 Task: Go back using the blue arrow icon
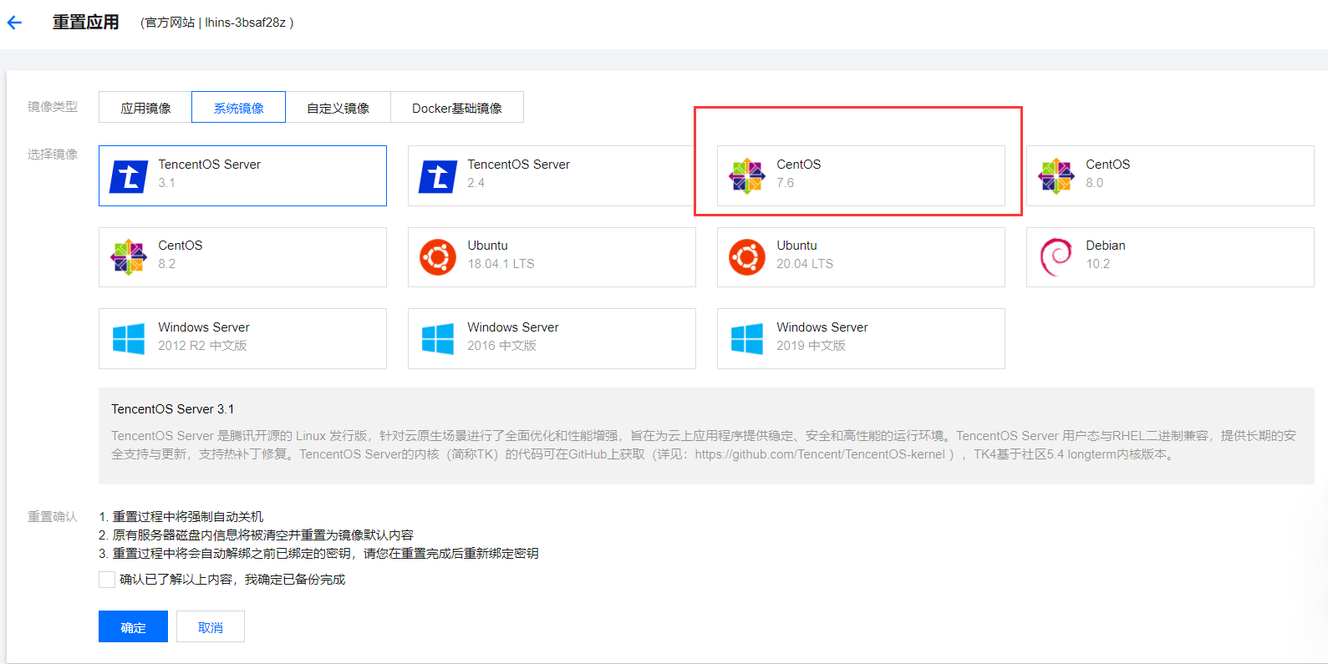[x=14, y=23]
